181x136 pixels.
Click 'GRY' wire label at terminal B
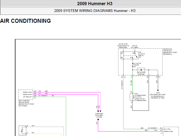click(x=33, y=126)
